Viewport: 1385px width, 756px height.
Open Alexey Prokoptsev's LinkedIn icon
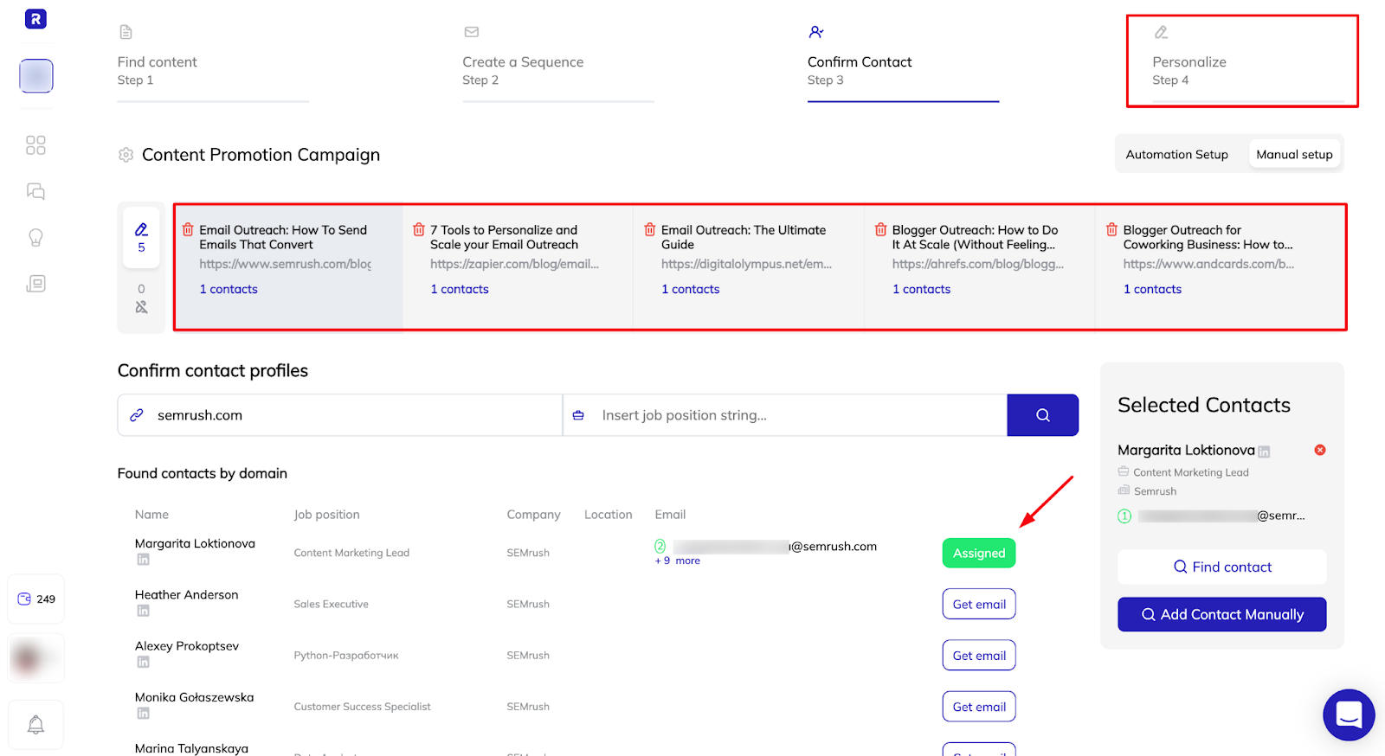(143, 662)
